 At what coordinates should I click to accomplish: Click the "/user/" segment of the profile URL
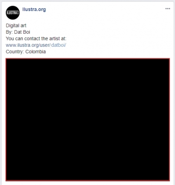(x=45, y=45)
